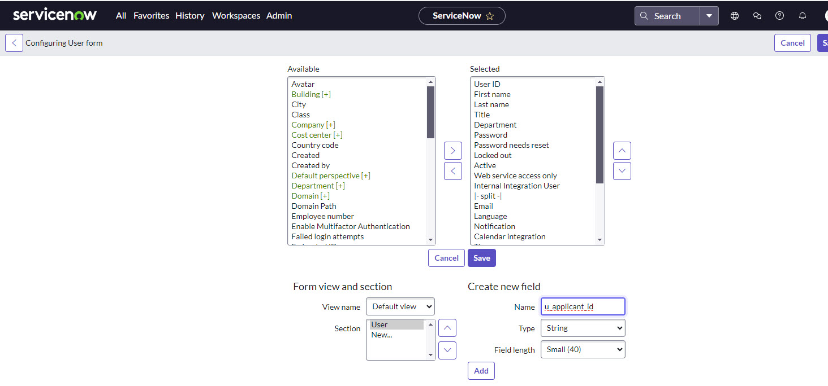Viewport: 828px width, 386px height.
Task: Select User ID in Selected list
Action: tap(487, 84)
